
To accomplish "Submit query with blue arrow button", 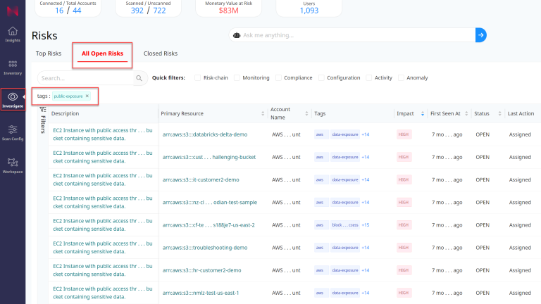I will pyautogui.click(x=480, y=34).
